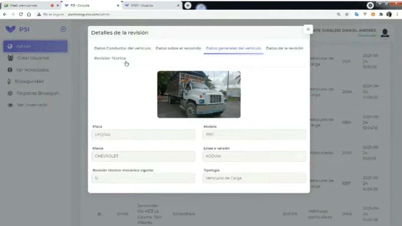This screenshot has width=402, height=226.
Task: Click the Ver Novedades alert icon
Action: click(x=10, y=70)
